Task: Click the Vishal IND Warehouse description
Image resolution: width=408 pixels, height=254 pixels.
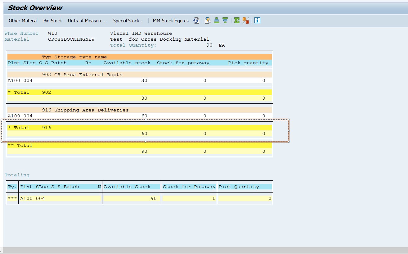Action: (141, 34)
